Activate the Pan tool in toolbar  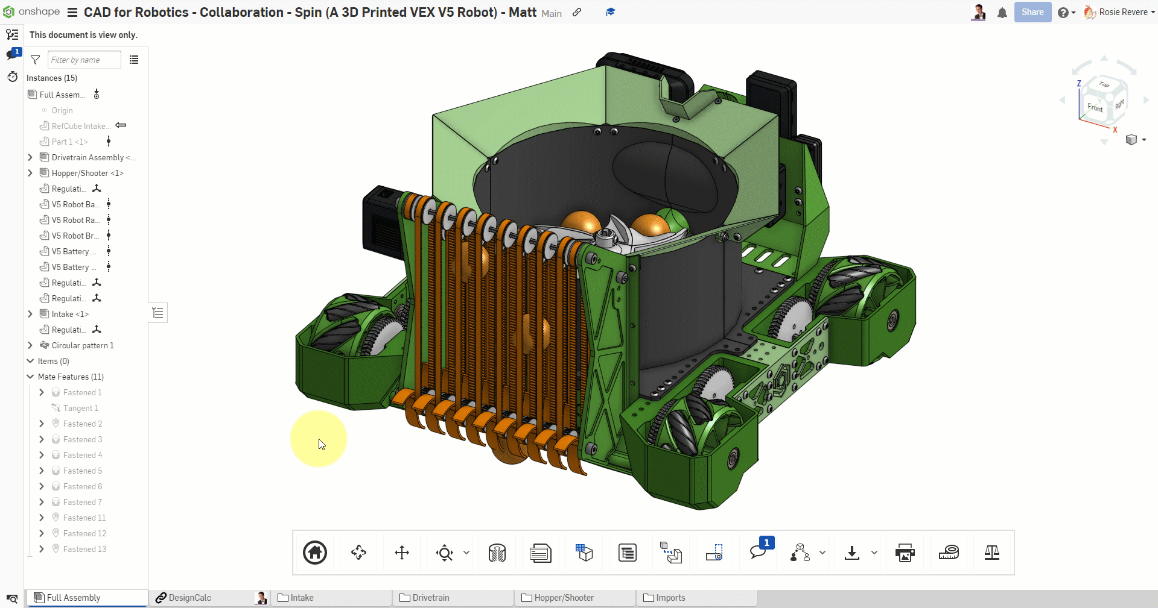click(402, 553)
